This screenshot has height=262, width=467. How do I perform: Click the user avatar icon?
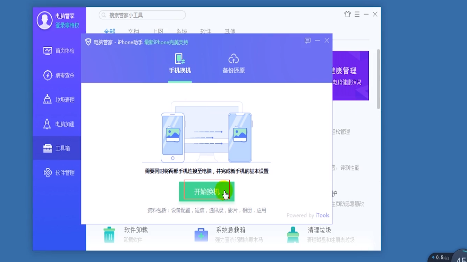tap(45, 20)
